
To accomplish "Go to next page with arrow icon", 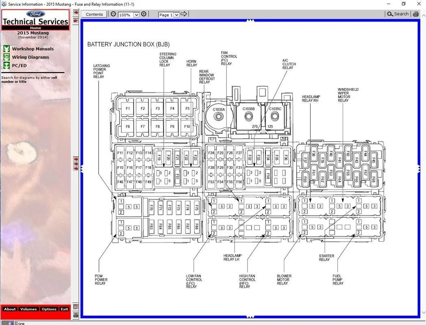I will (x=184, y=14).
